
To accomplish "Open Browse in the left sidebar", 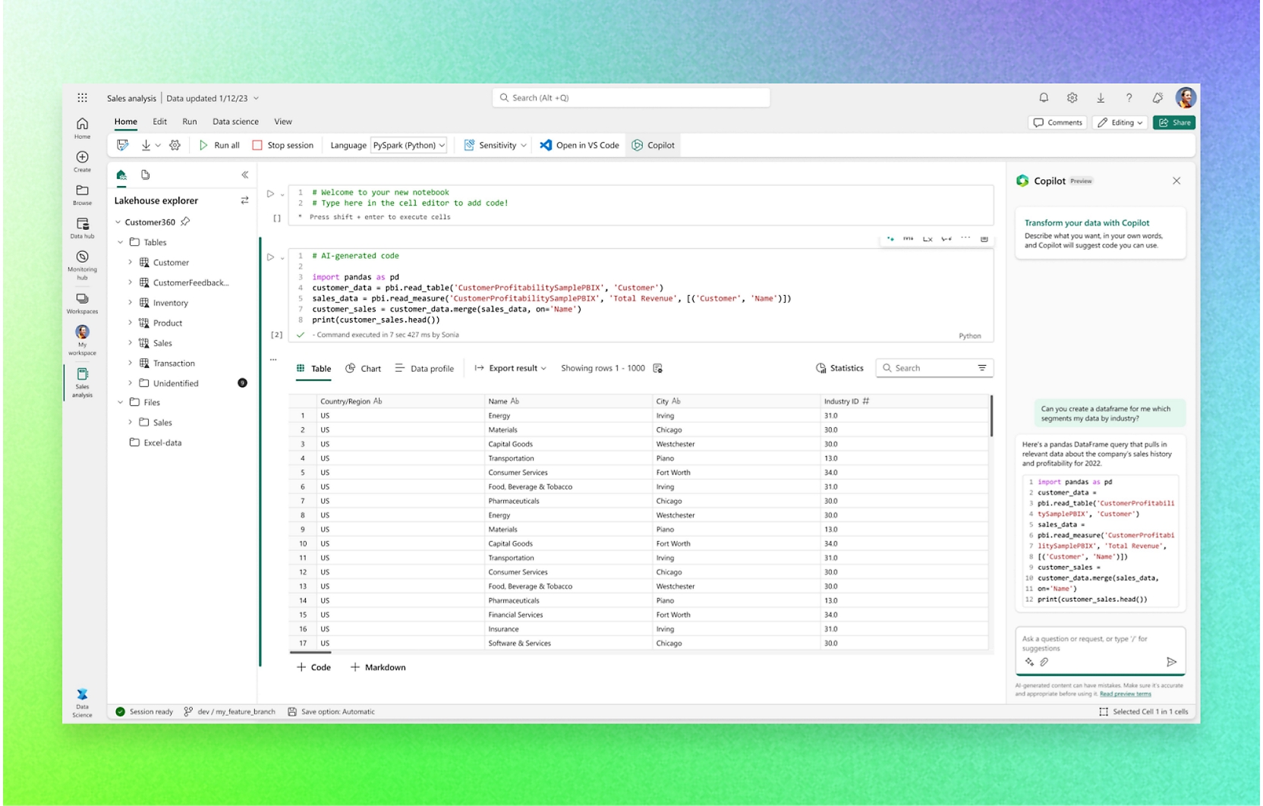I will (x=82, y=194).
